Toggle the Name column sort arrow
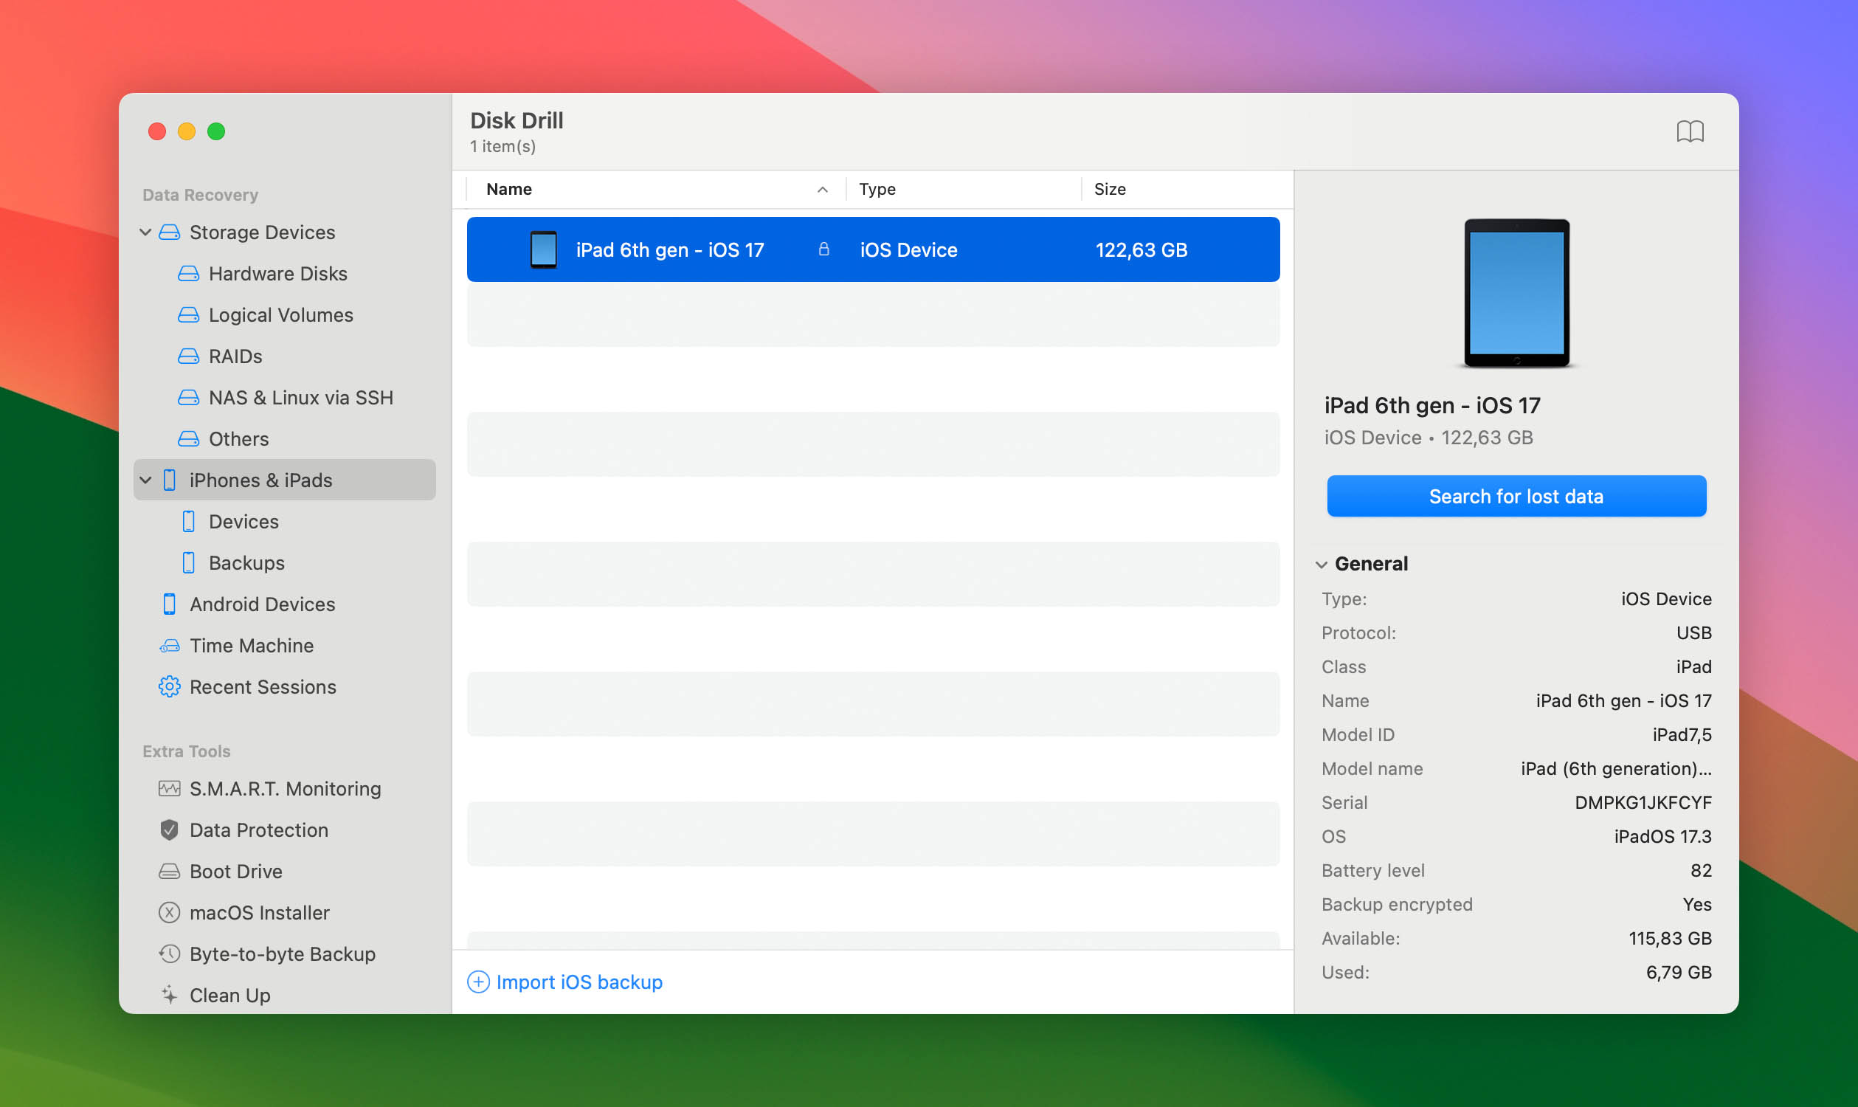 click(823, 190)
